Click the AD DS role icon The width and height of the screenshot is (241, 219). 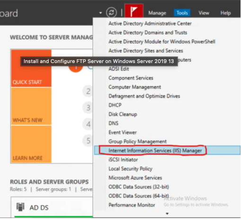point(20,207)
